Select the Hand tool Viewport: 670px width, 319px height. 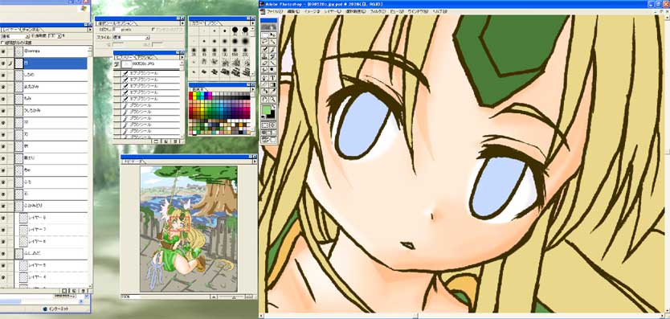pyautogui.click(x=265, y=99)
